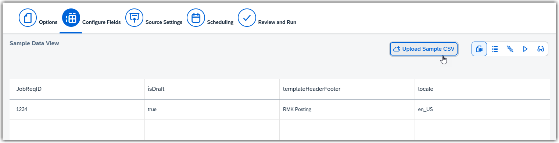Screen dimensions: 559x143
Task: Click the Source Settings upload icon
Action: (135, 18)
